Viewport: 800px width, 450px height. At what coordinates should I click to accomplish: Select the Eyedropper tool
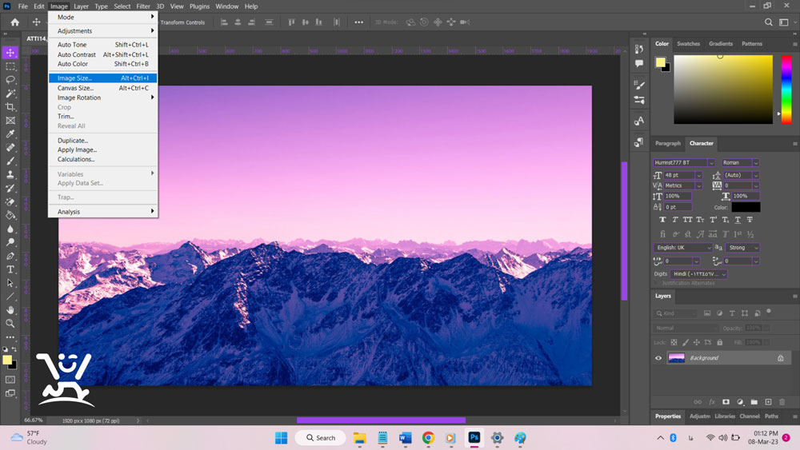[10, 134]
